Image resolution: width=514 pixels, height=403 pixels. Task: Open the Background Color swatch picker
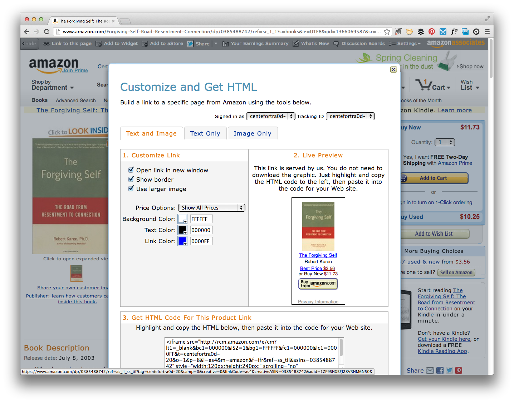click(x=182, y=219)
